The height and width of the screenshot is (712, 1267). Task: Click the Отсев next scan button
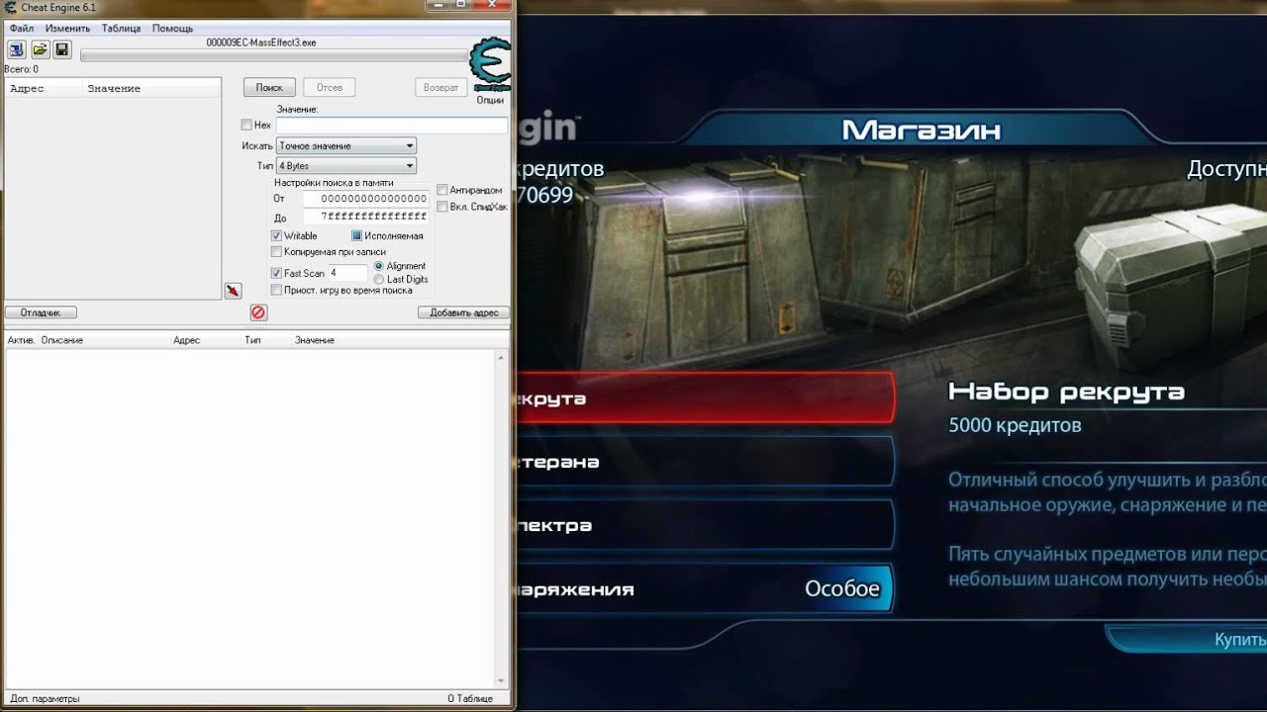pos(330,87)
